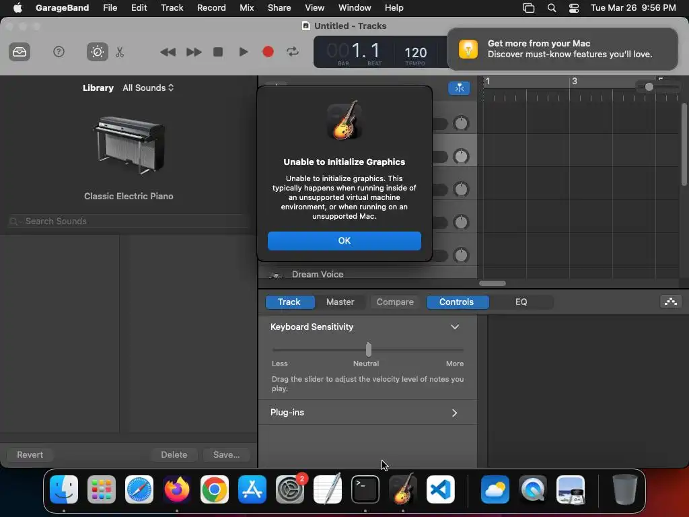This screenshot has height=517, width=689.
Task: Open System Settings from the Dock
Action: pos(290,489)
